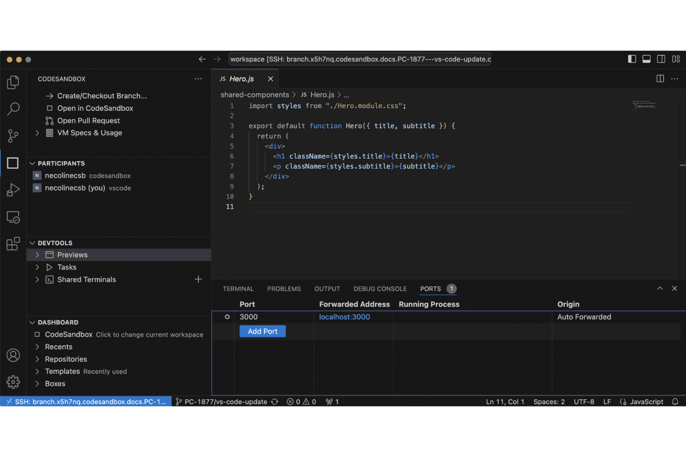
Task: Click the editor split icon near tab bar
Action: (x=660, y=79)
